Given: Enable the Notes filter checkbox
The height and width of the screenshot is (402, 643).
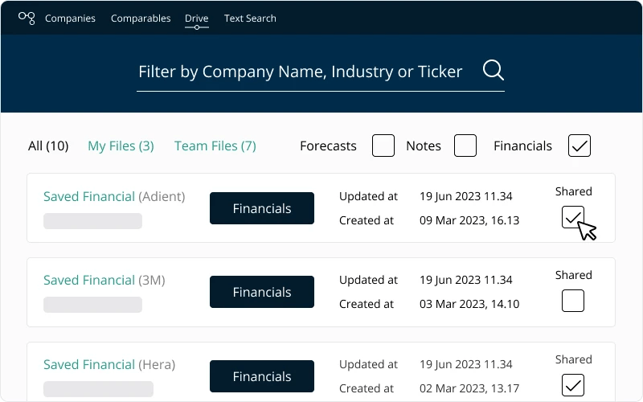Looking at the screenshot, I should [465, 146].
